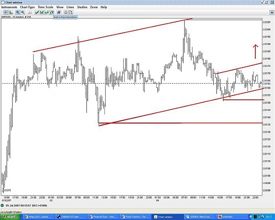
Task: Click the first green trendline tool icon
Action: click(37, 12)
